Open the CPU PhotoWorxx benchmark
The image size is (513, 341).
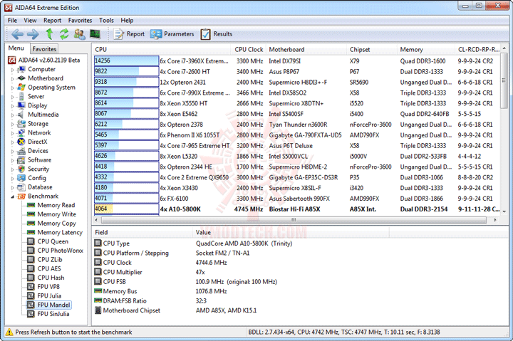[x=56, y=251]
